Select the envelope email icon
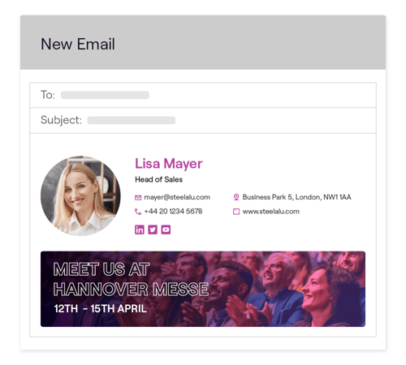This screenshot has width=406, height=365. coord(138,198)
